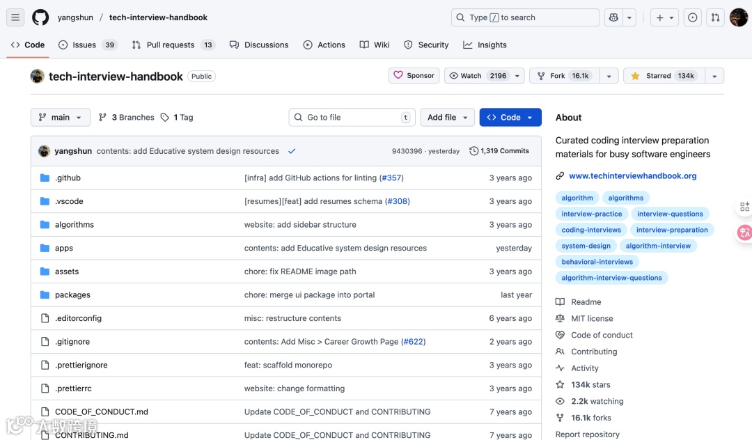Viewport: 752px width, 440px height.
Task: Open pull requests icon in header
Action: (715, 17)
